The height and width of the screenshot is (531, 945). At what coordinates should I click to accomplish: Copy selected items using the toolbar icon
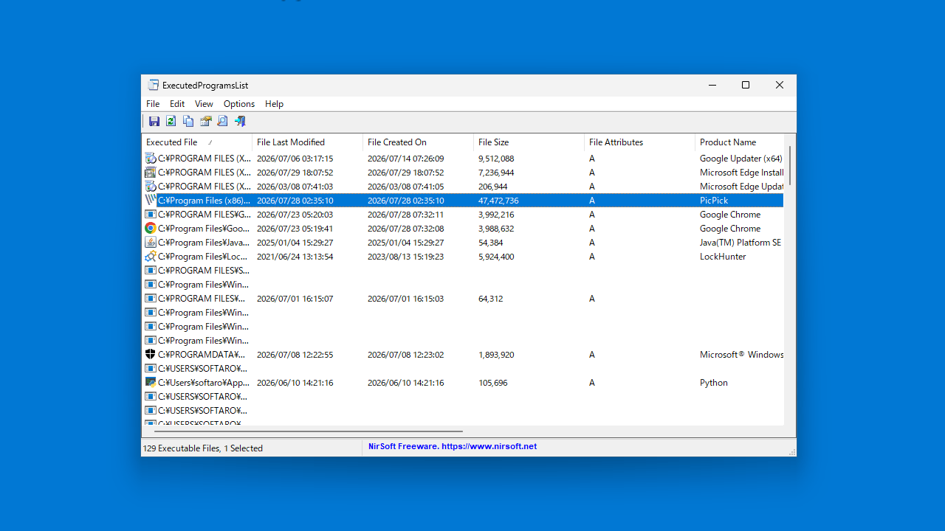coord(188,122)
